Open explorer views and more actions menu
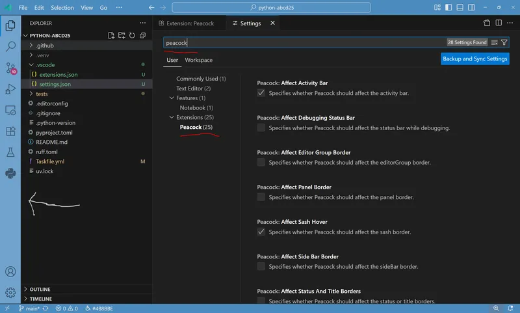The width and height of the screenshot is (520, 313). click(142, 23)
